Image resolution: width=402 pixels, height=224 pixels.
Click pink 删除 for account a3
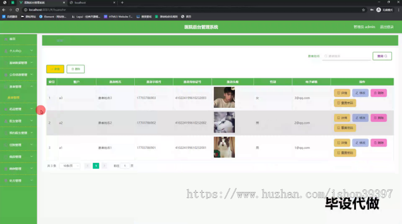click(379, 93)
